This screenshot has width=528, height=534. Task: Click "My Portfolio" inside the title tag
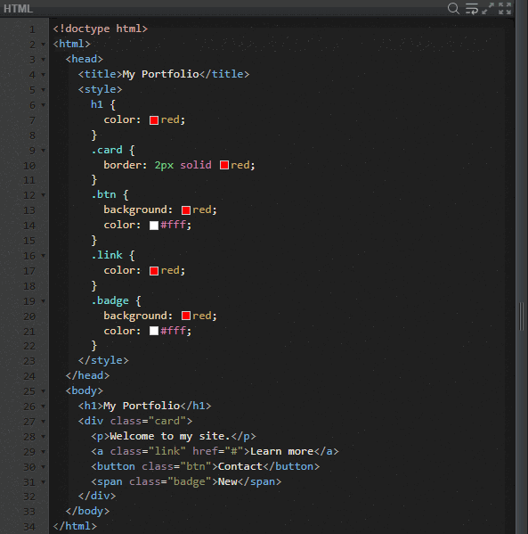(160, 74)
